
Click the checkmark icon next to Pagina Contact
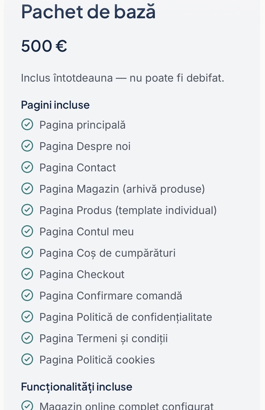[x=27, y=167]
